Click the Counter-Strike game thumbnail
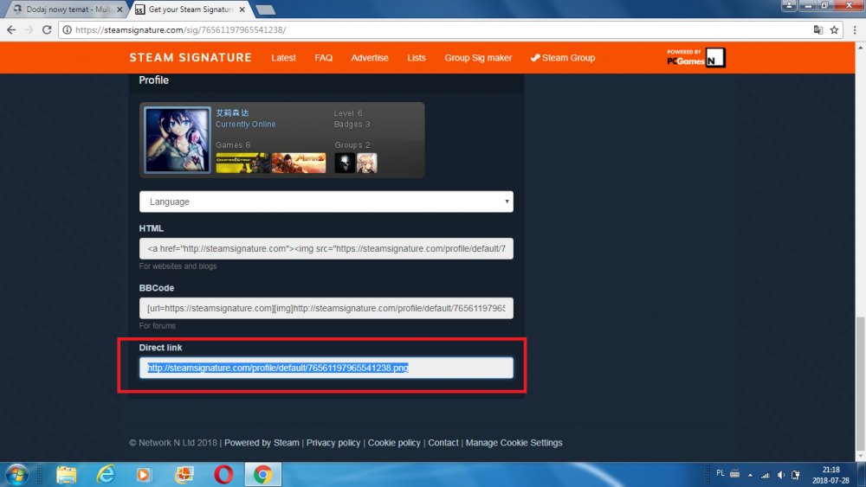 [x=242, y=163]
